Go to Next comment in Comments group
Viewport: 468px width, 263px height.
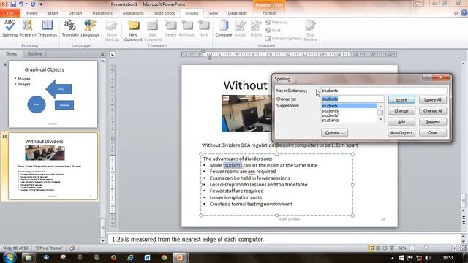coord(203,29)
